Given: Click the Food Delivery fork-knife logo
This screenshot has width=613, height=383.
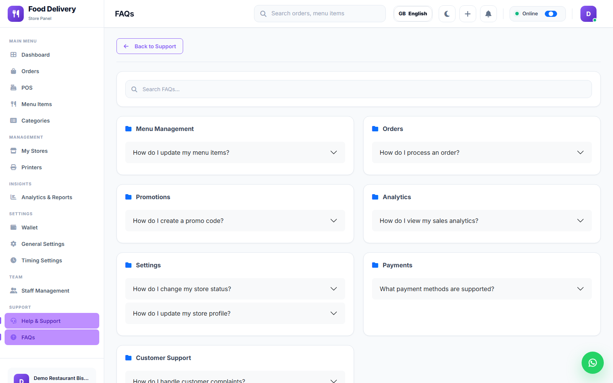Looking at the screenshot, I should 16,14.
